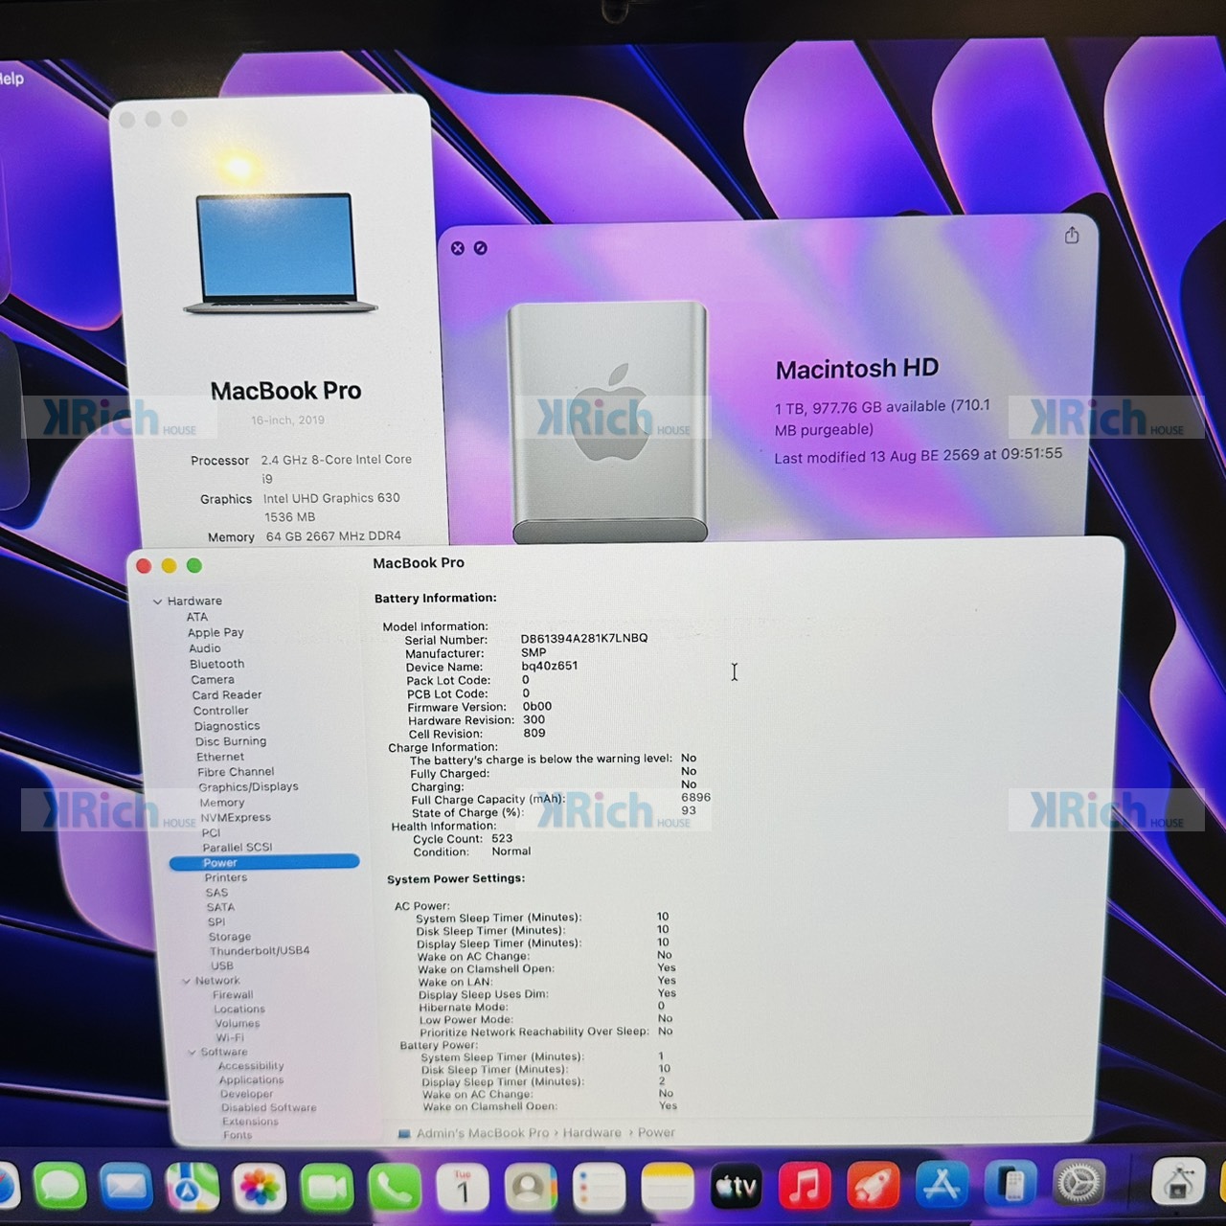This screenshot has height=1226, width=1226.
Task: Select ATA in the Hardware list
Action: 197,617
